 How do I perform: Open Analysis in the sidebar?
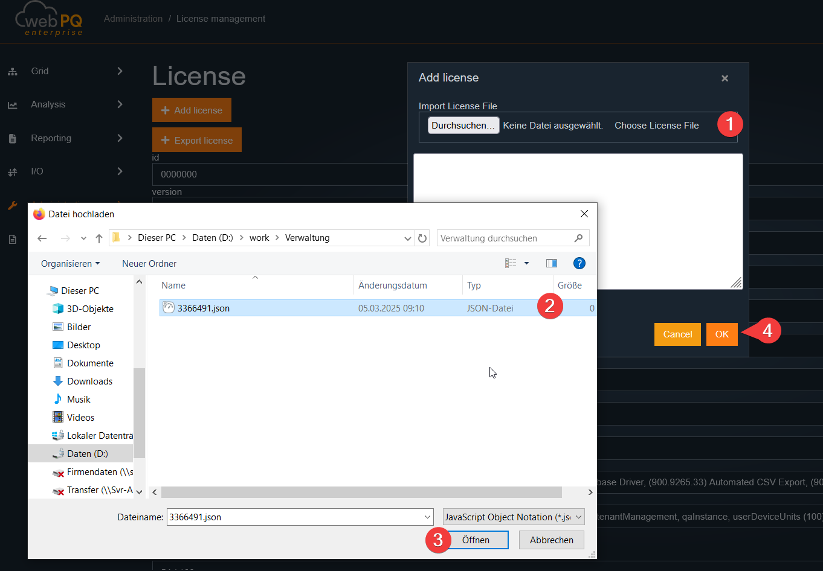[x=48, y=104]
